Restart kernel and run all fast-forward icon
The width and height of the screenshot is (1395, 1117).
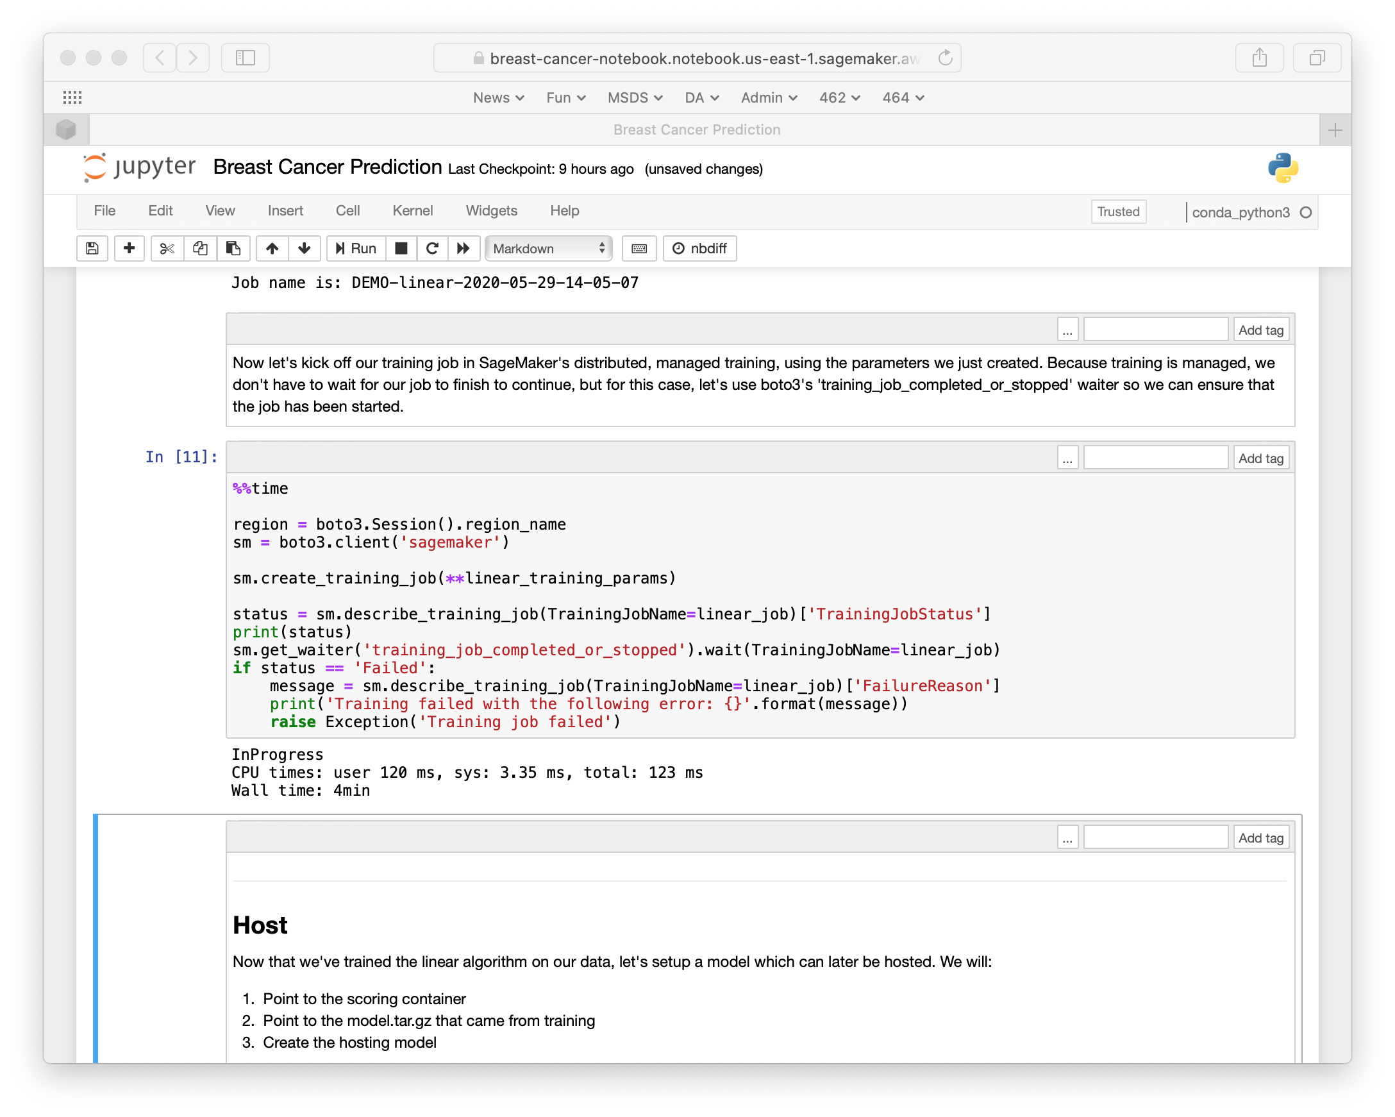[464, 249]
